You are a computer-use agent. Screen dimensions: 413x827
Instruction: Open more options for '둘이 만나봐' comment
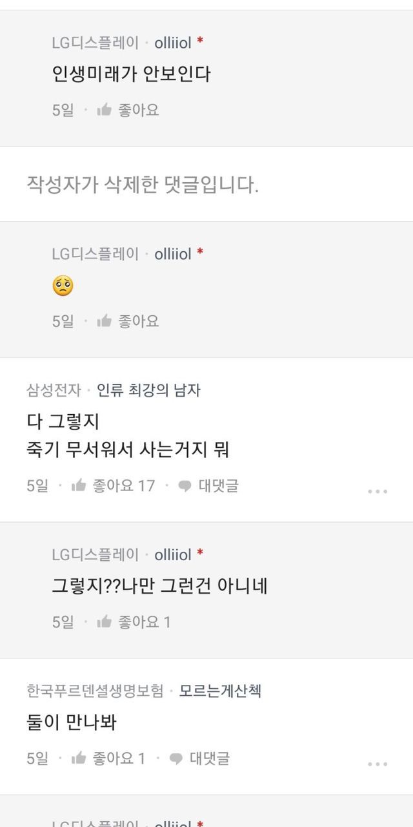click(x=378, y=764)
